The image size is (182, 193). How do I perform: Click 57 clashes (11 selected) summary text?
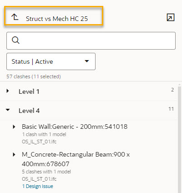[34, 76]
